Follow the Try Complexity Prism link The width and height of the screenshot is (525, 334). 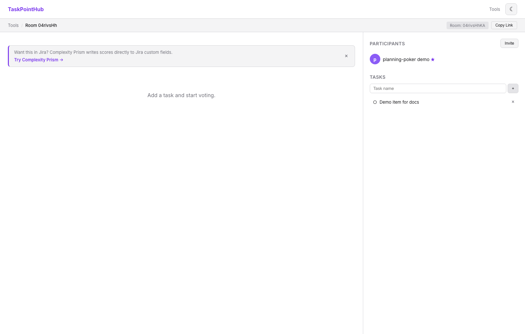pyautogui.click(x=39, y=60)
